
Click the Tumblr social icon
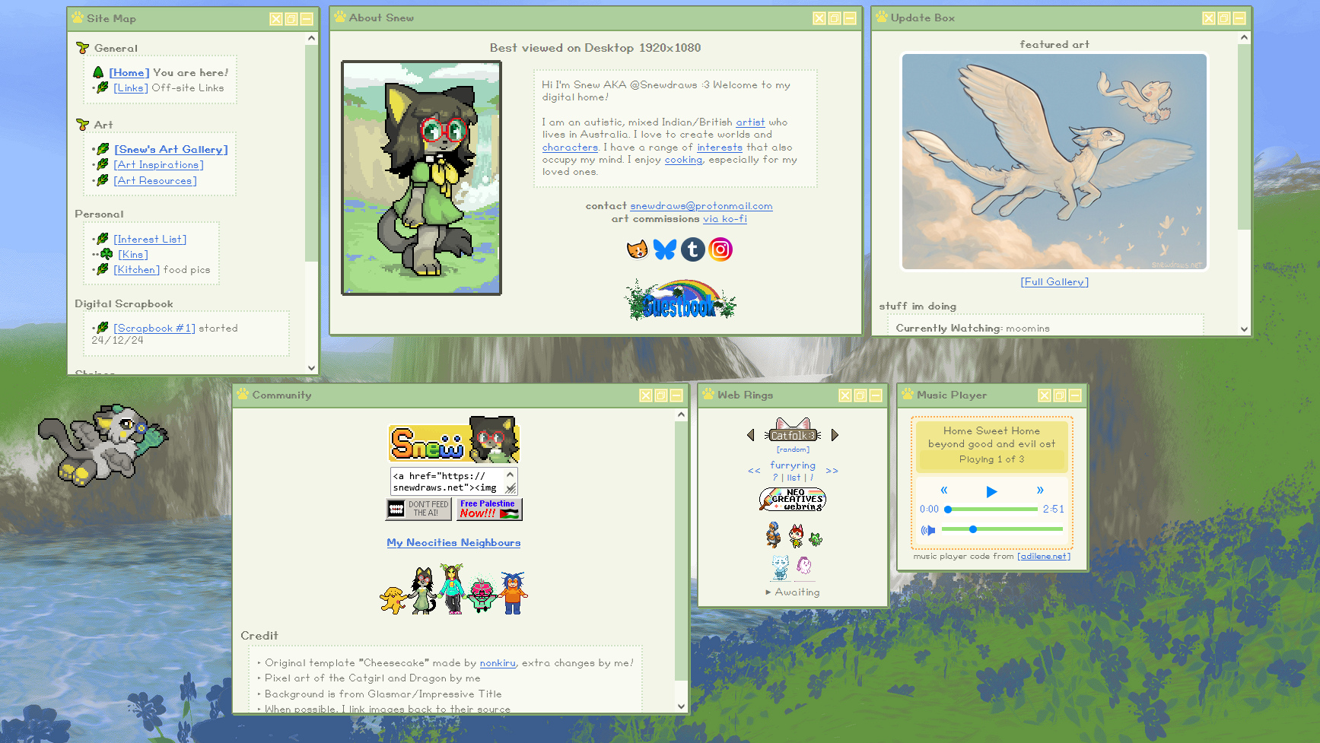(692, 249)
